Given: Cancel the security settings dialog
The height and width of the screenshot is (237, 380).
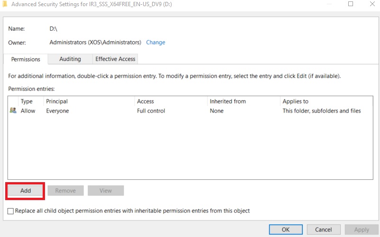Looking at the screenshot, I should pos(323,229).
